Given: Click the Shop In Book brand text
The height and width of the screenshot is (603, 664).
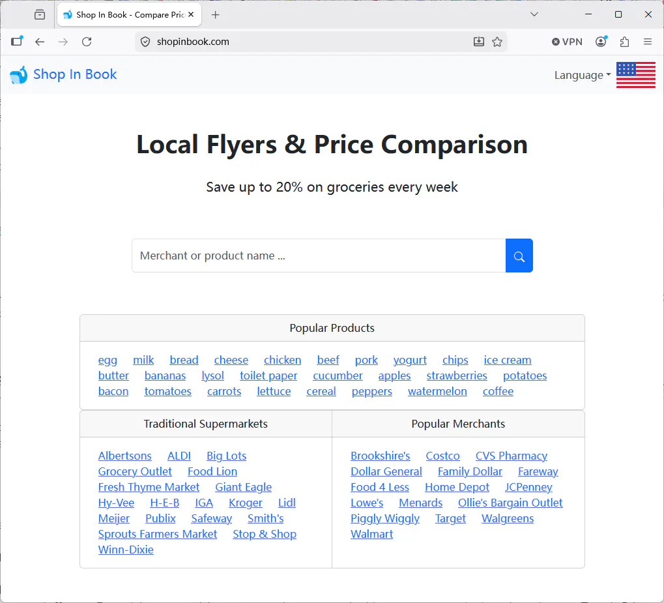Looking at the screenshot, I should (x=75, y=74).
